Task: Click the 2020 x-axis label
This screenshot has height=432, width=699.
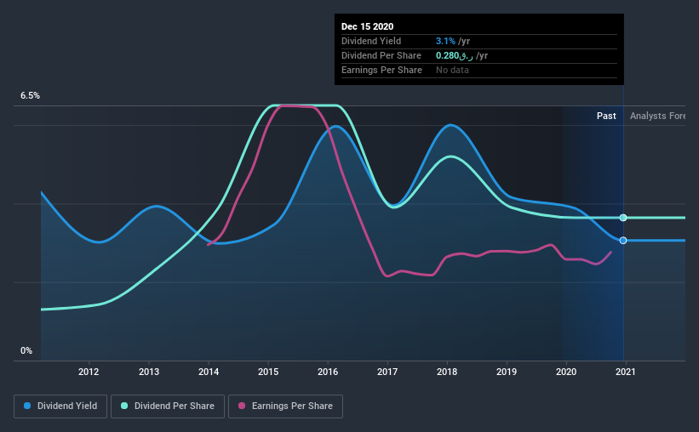Action: coord(566,372)
